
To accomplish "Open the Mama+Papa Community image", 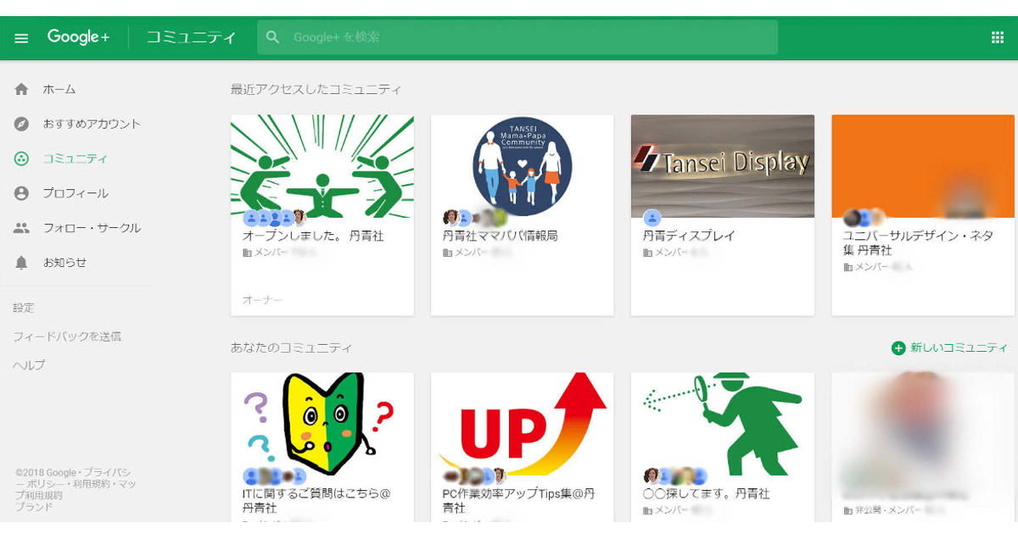I will pos(523,165).
